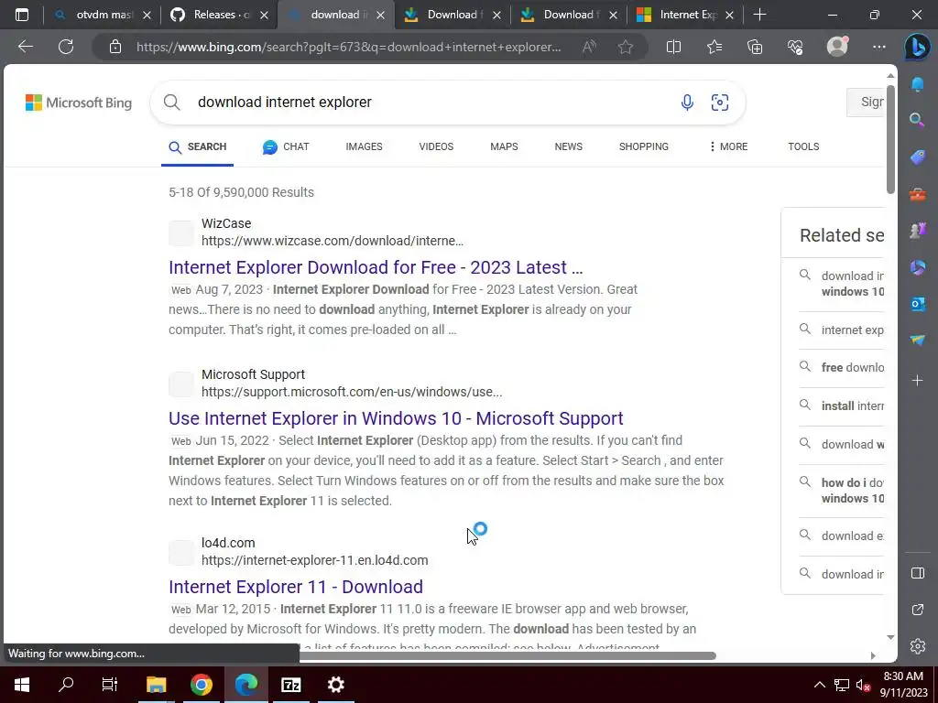
Task: Open Microsoft 365 sidebar icon
Action: tap(917, 267)
